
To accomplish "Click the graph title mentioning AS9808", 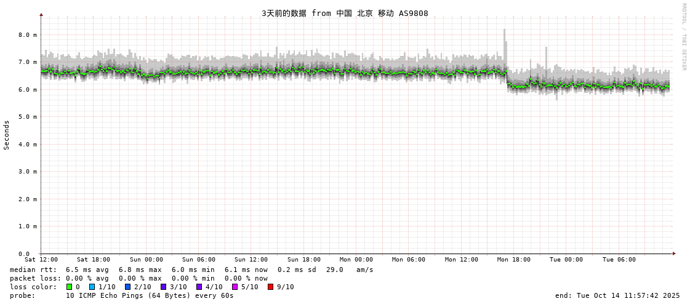I will point(345,14).
